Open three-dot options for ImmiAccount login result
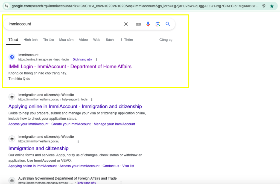This screenshot has height=184, width=280. pyautogui.click(x=96, y=60)
